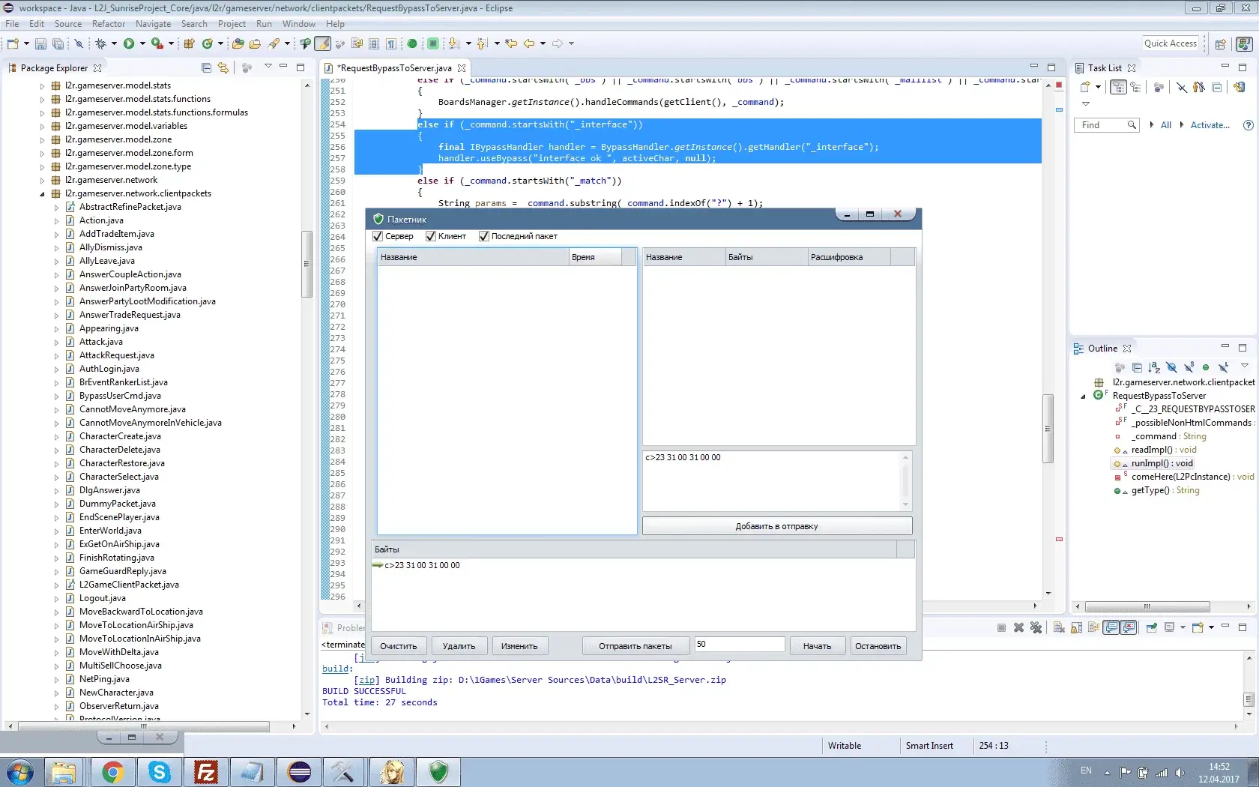Click the code editor vertical scrollbar thumb
Screen dimensions: 1259x787
pyautogui.click(x=1048, y=429)
